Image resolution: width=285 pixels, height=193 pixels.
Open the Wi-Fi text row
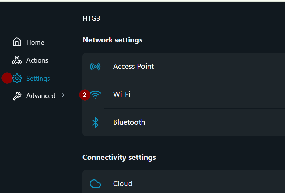coord(122,94)
